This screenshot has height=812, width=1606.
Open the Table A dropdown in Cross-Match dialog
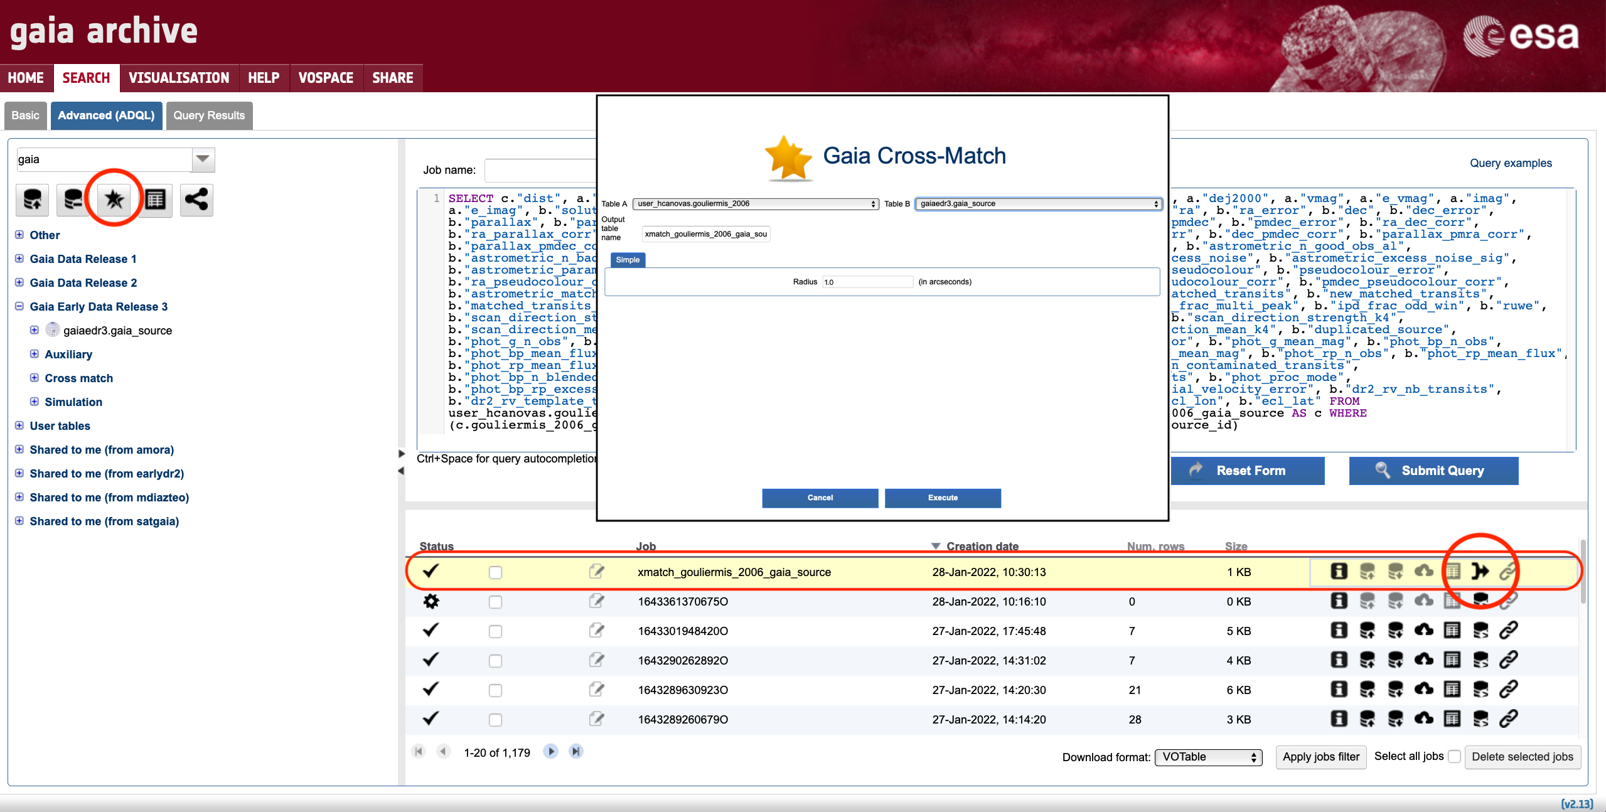pos(756,204)
